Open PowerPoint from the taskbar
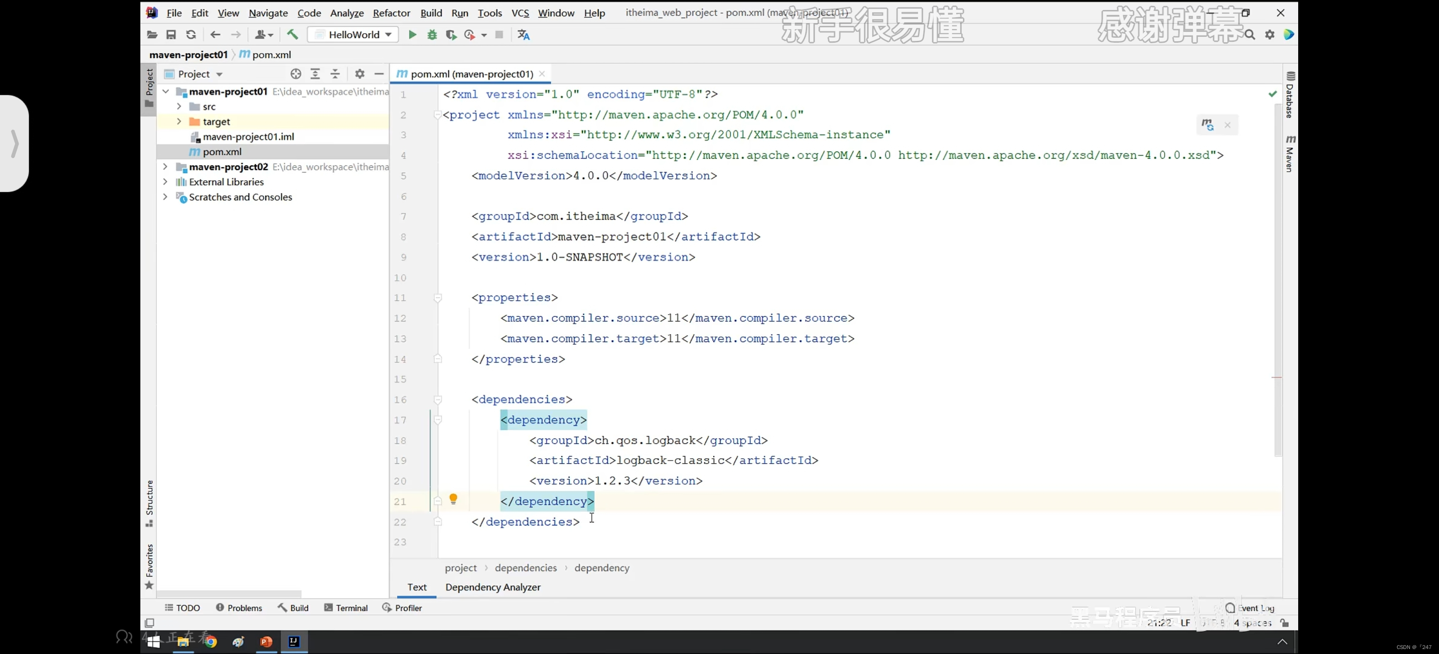The image size is (1439, 654). pyautogui.click(x=267, y=642)
